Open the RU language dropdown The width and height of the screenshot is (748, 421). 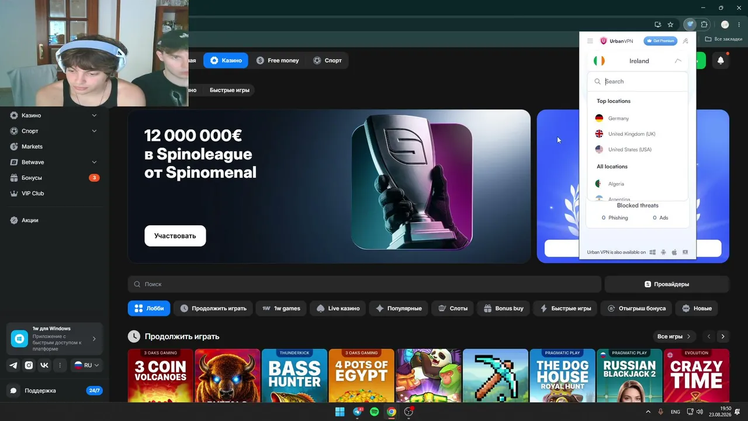tap(86, 365)
